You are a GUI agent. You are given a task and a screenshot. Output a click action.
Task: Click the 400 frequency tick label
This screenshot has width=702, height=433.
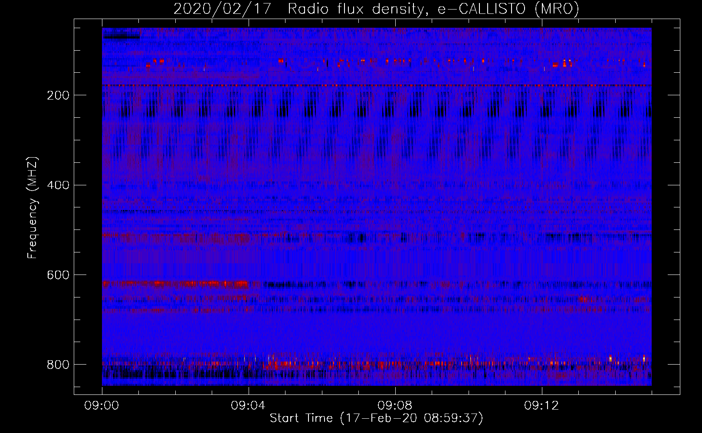click(x=58, y=185)
